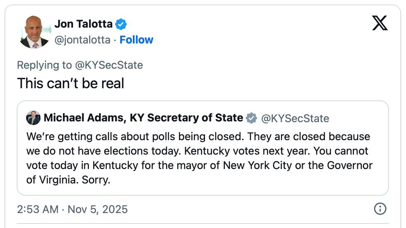
Task: Click the "Replying to @KYSecState" line
Action: [x=80, y=65]
